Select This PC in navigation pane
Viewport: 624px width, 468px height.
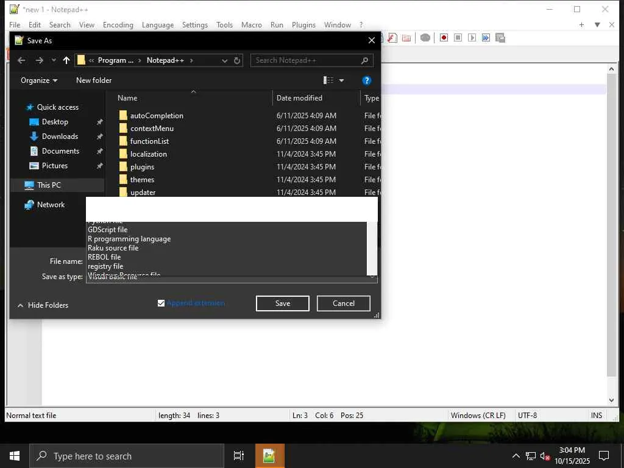(49, 185)
